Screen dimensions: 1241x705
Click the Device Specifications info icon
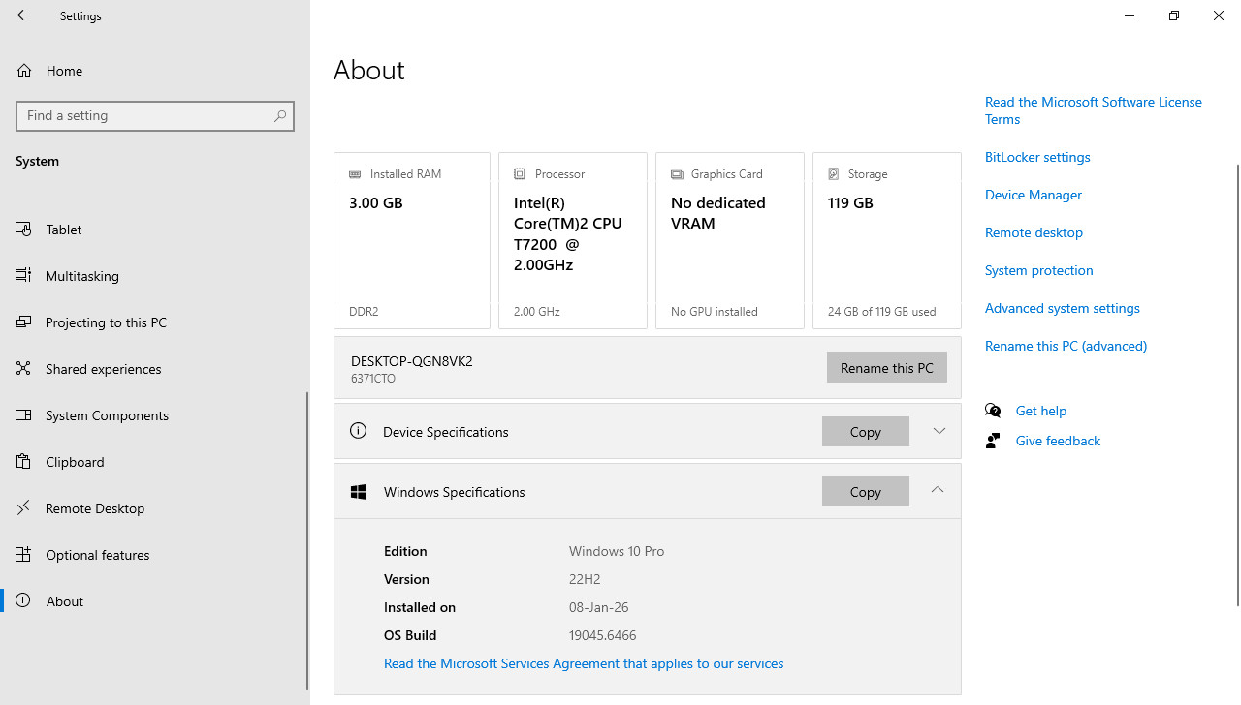(358, 431)
